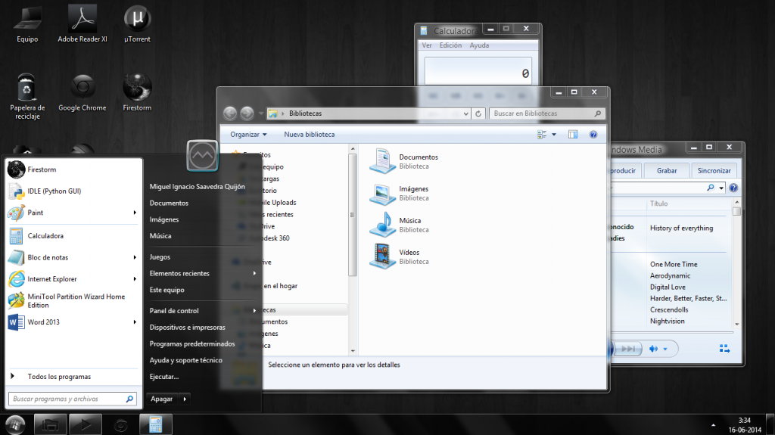Click the Windows Start orb
The height and width of the screenshot is (435, 775).
click(15, 424)
